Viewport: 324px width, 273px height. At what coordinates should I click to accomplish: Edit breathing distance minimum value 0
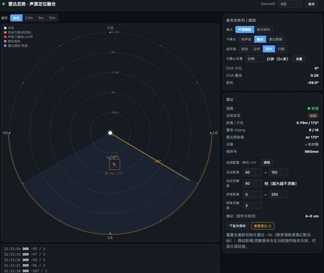[x=252, y=195]
